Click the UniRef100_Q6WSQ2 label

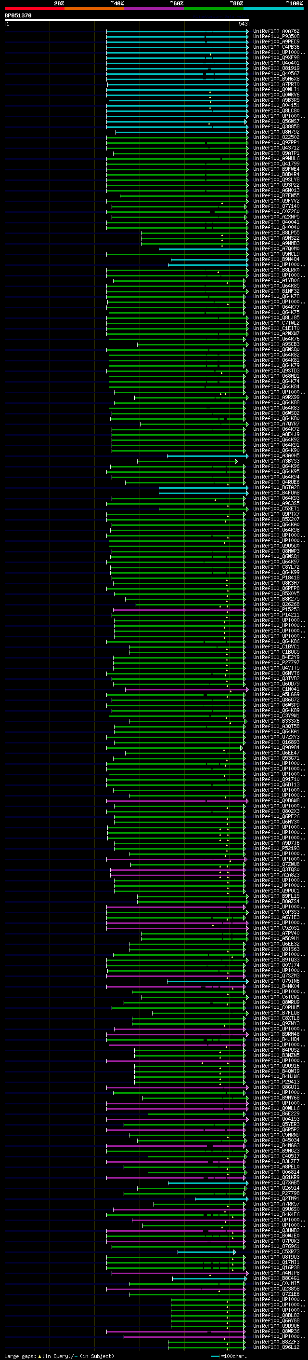[276, 413]
